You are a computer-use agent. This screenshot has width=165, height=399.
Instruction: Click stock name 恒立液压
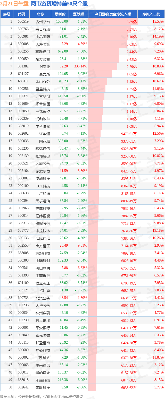click(x=43, y=283)
